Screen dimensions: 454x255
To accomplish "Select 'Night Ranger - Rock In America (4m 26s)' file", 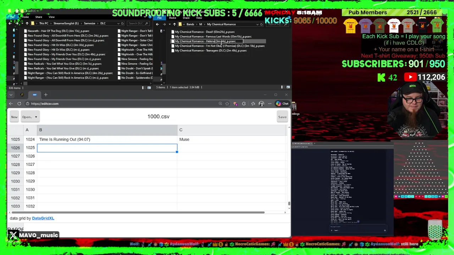I will [x=68, y=73].
